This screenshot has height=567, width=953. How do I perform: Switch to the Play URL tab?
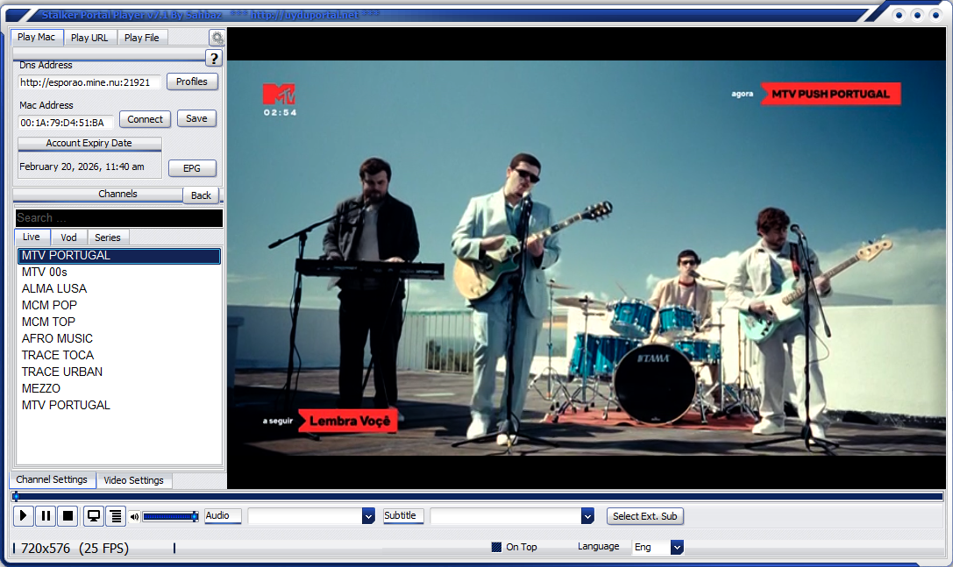pyautogui.click(x=89, y=38)
